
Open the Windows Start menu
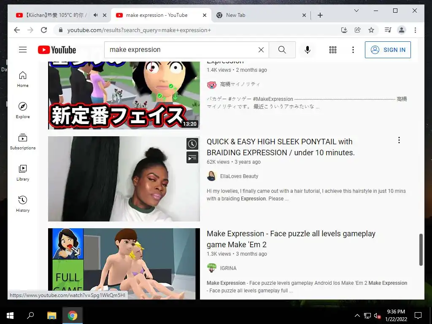click(x=10, y=316)
